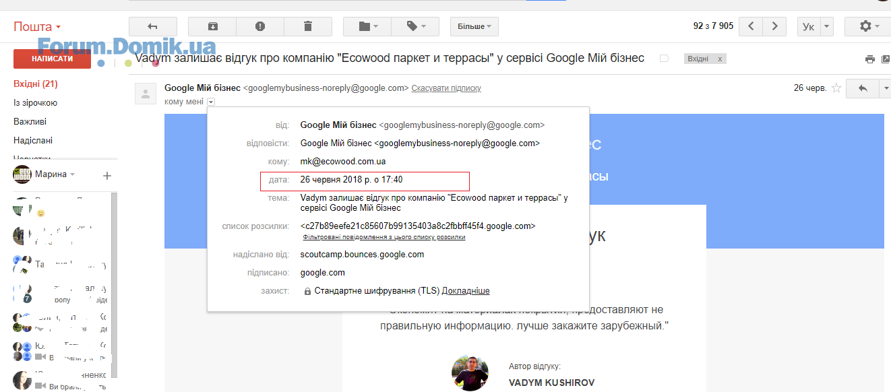The height and width of the screenshot is (392, 891).
Task: Open the Із зірочкою folder
Action: 35,103
